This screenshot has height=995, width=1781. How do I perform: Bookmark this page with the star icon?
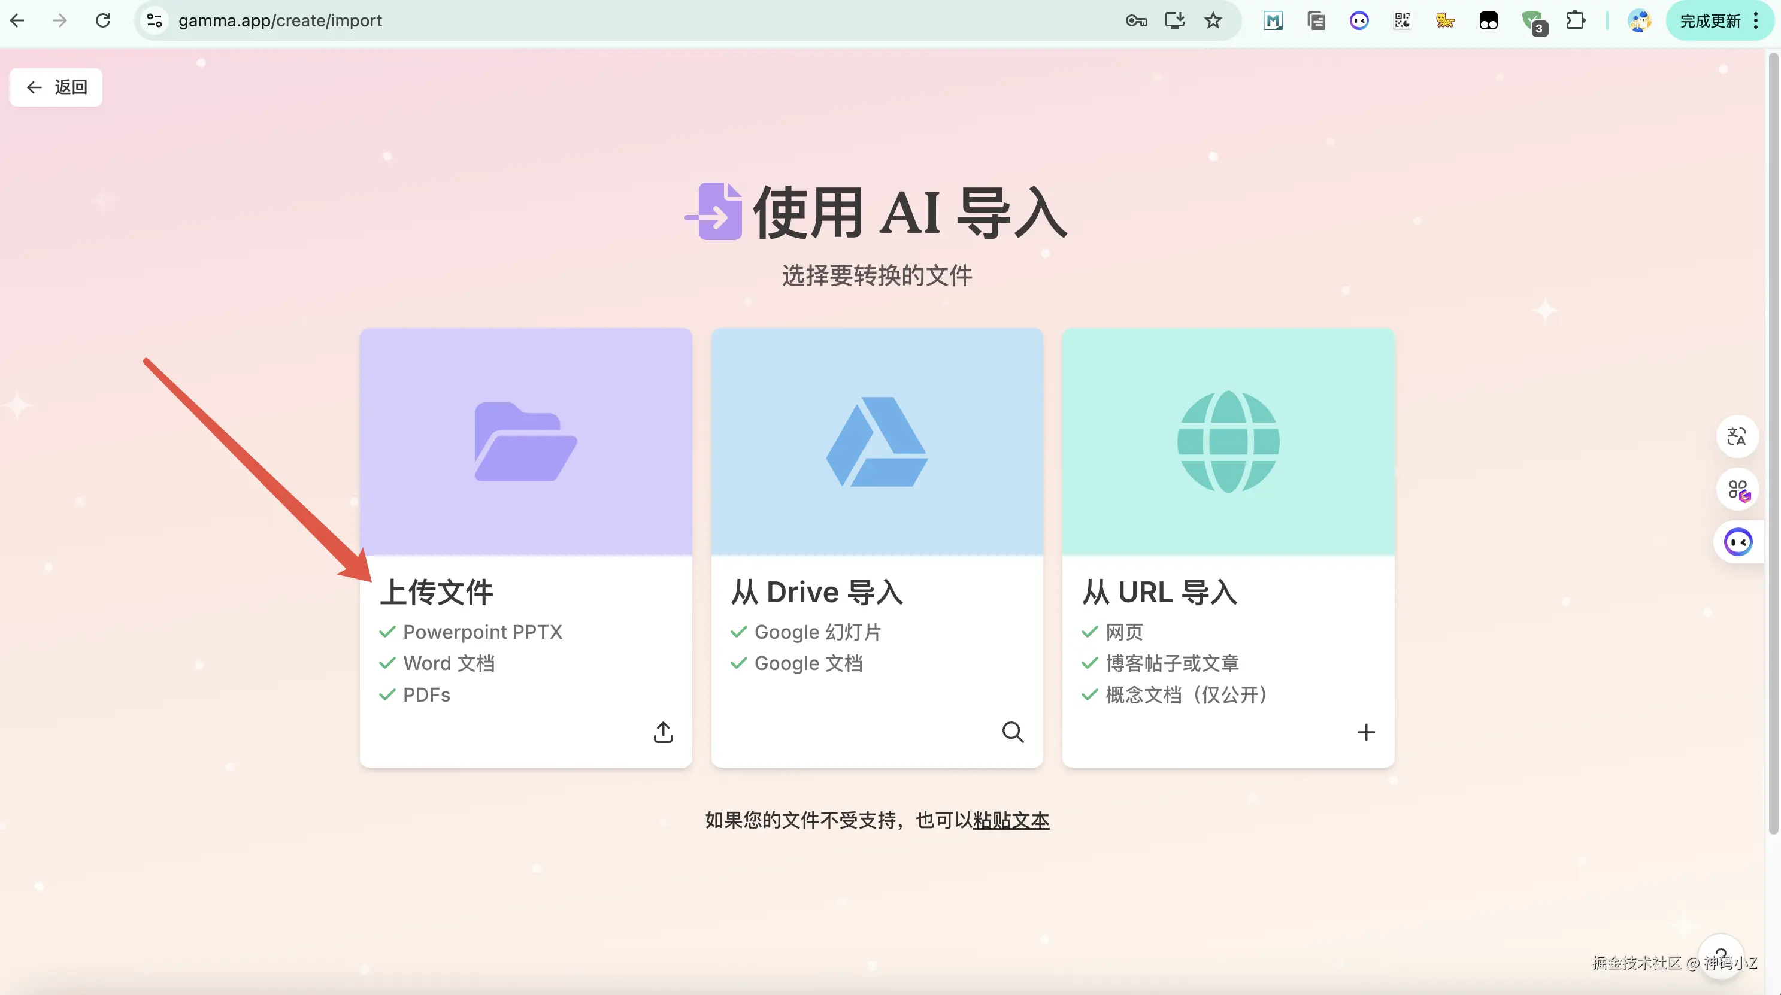[x=1213, y=21]
